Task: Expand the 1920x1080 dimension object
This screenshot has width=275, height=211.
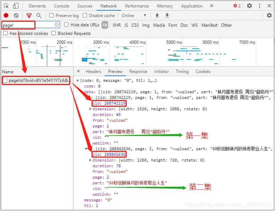Action: [90, 109]
